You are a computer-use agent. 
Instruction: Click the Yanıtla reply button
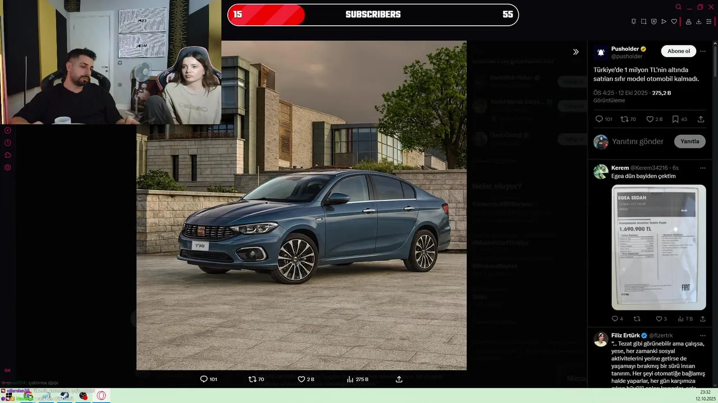point(689,142)
